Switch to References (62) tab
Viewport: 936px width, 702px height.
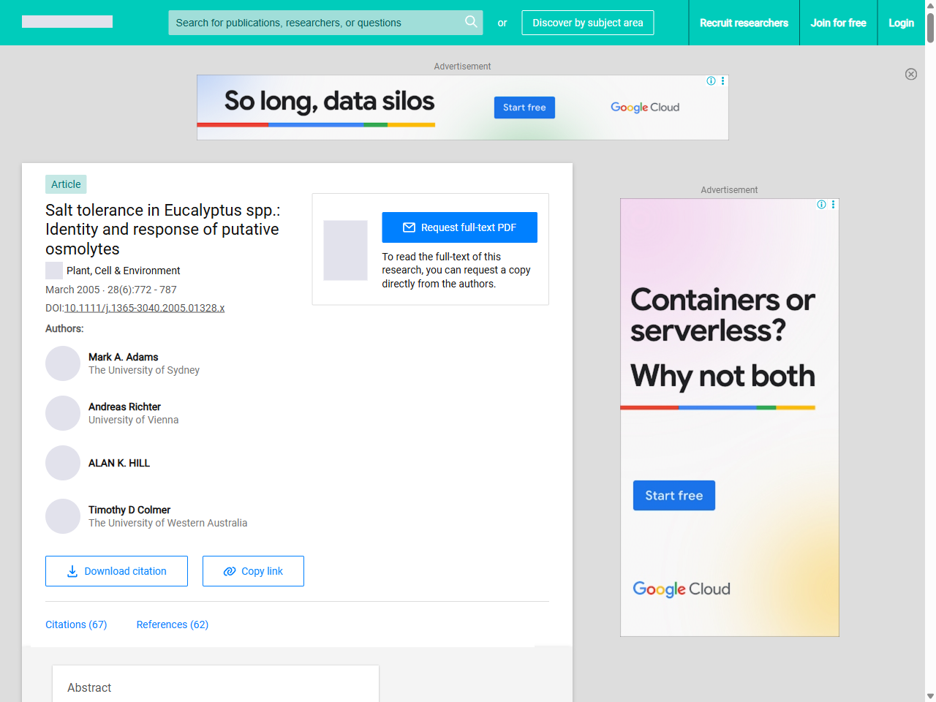click(x=173, y=624)
